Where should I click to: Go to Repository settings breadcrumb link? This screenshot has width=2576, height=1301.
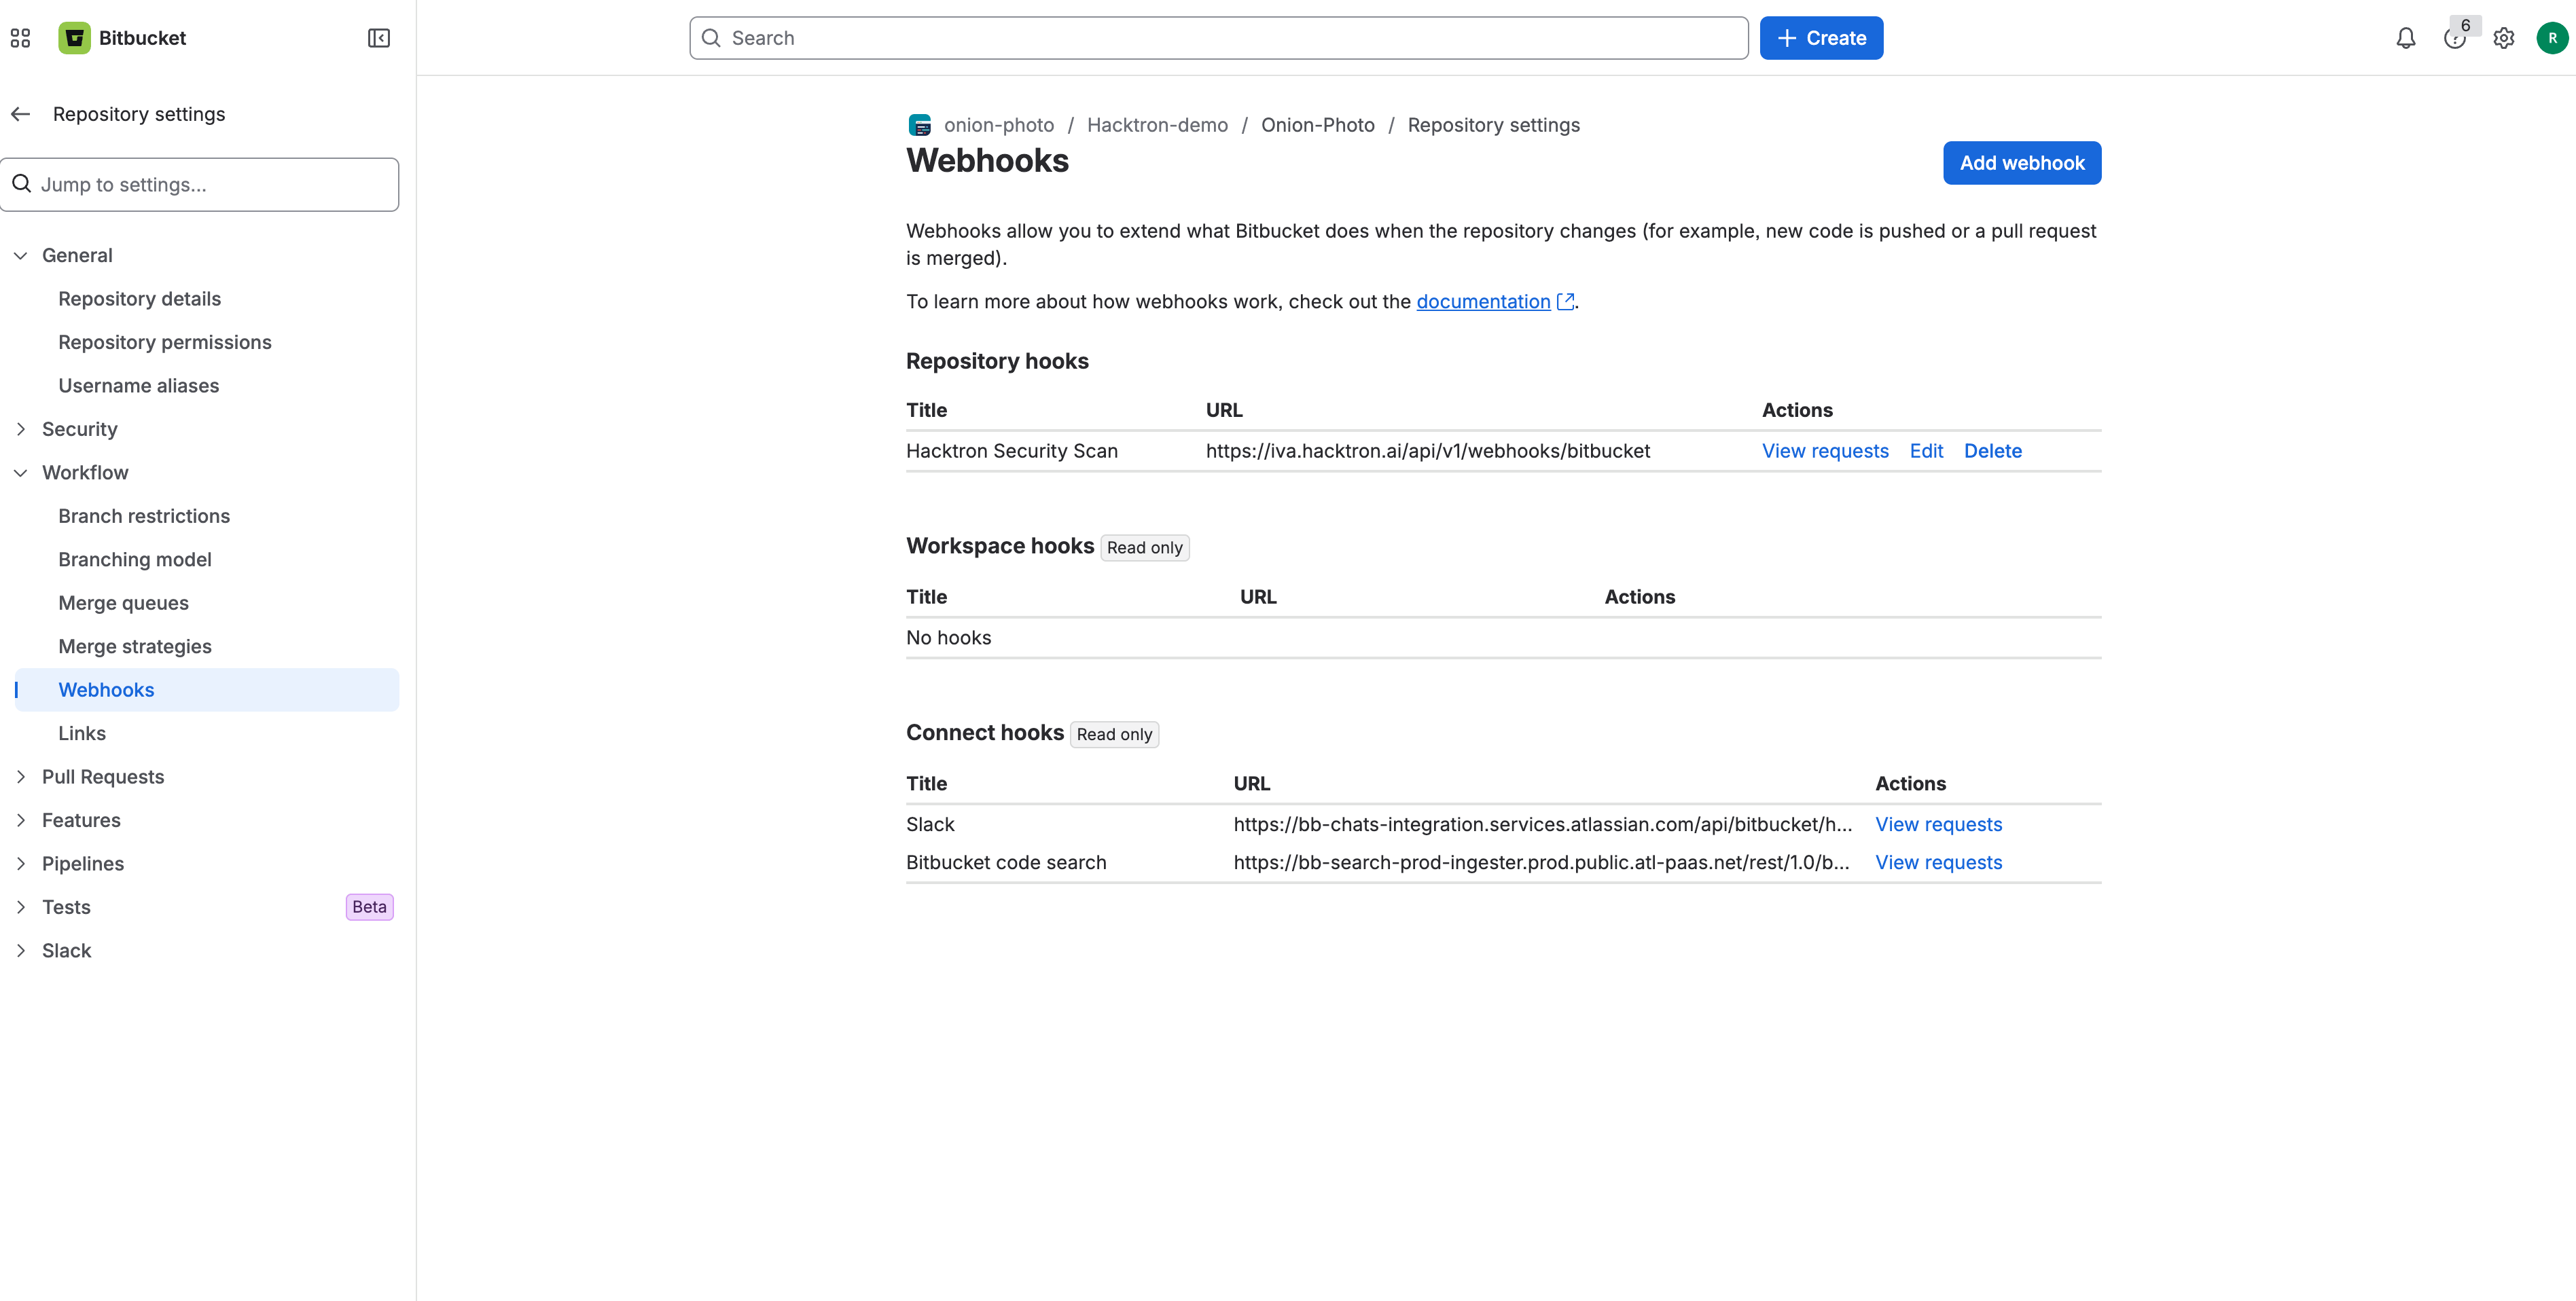1493,125
